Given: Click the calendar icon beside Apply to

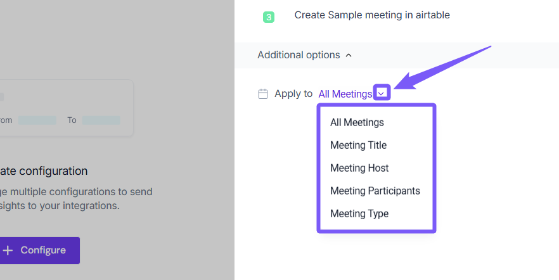Looking at the screenshot, I should coord(263,94).
